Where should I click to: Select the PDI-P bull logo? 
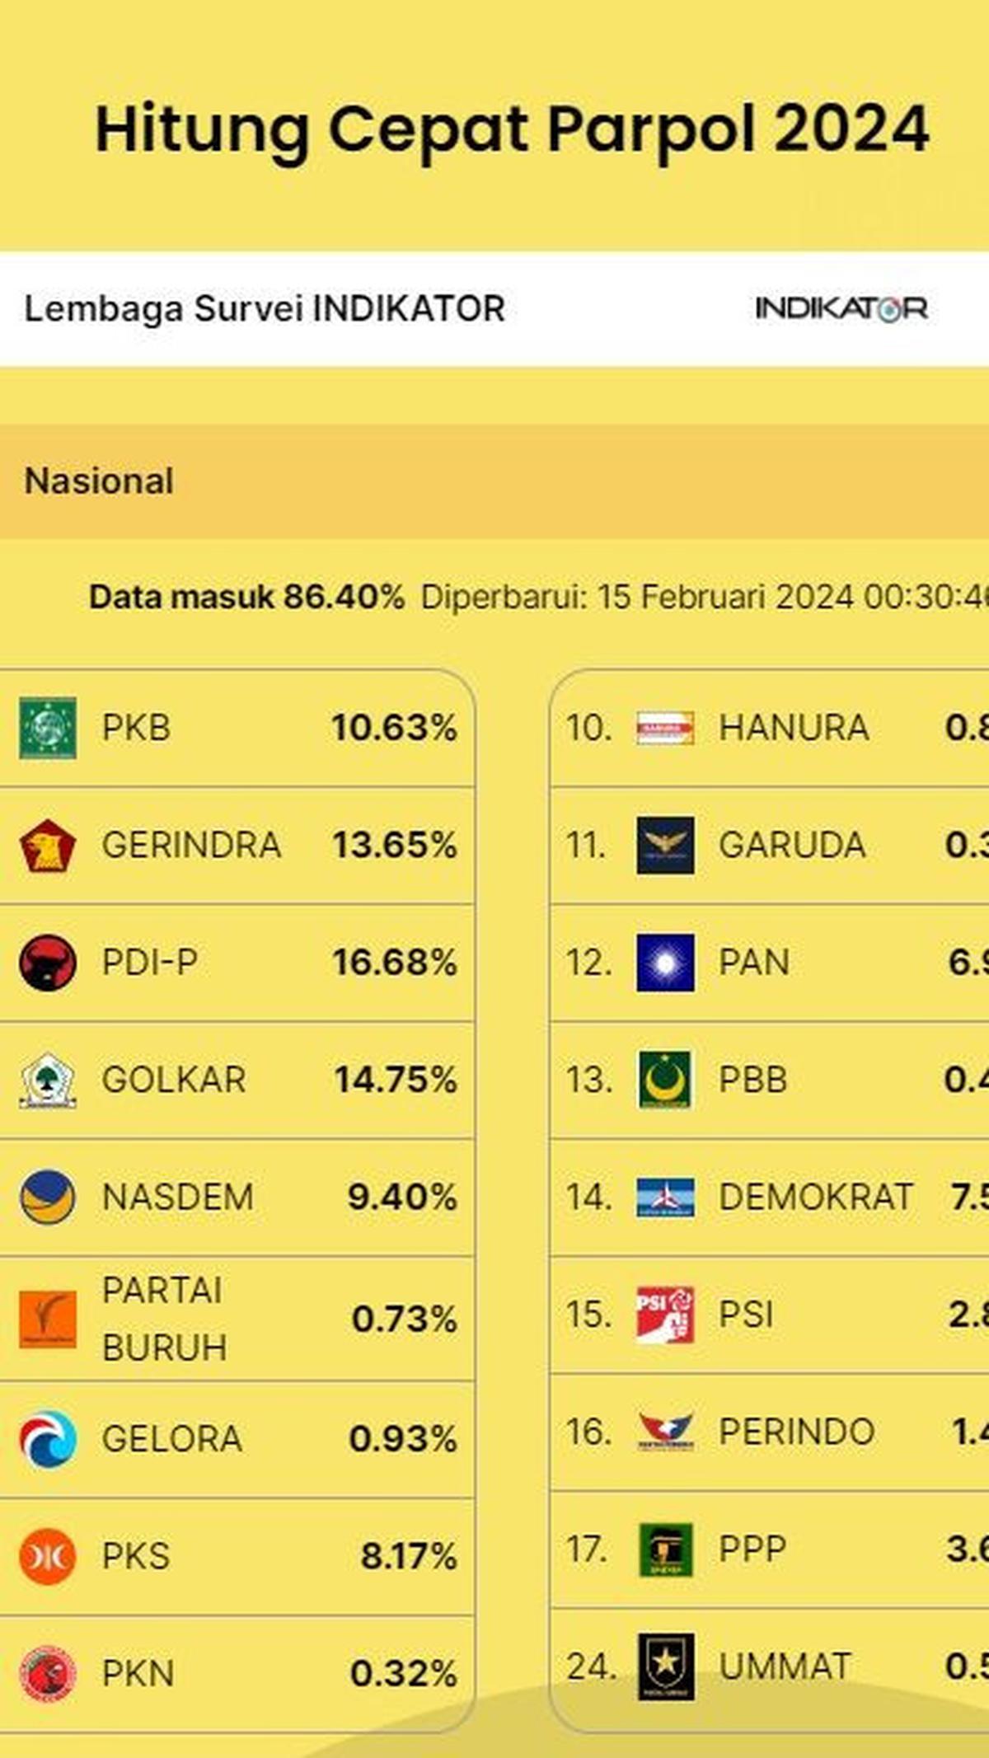(48, 962)
